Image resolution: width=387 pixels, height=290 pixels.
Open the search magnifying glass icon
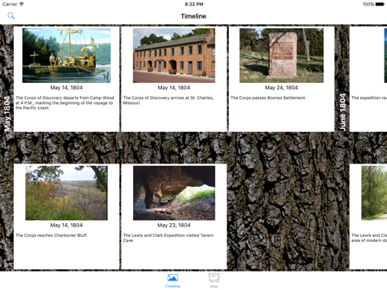click(11, 15)
